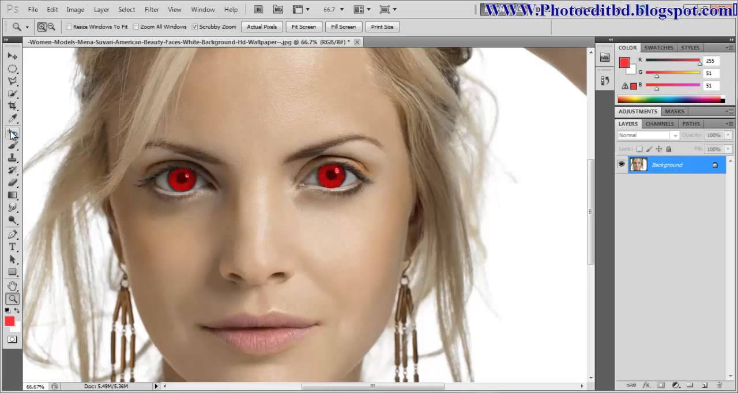Viewport: 738px width, 393px height.
Task: Select the Path Selection tool
Action: (x=12, y=260)
